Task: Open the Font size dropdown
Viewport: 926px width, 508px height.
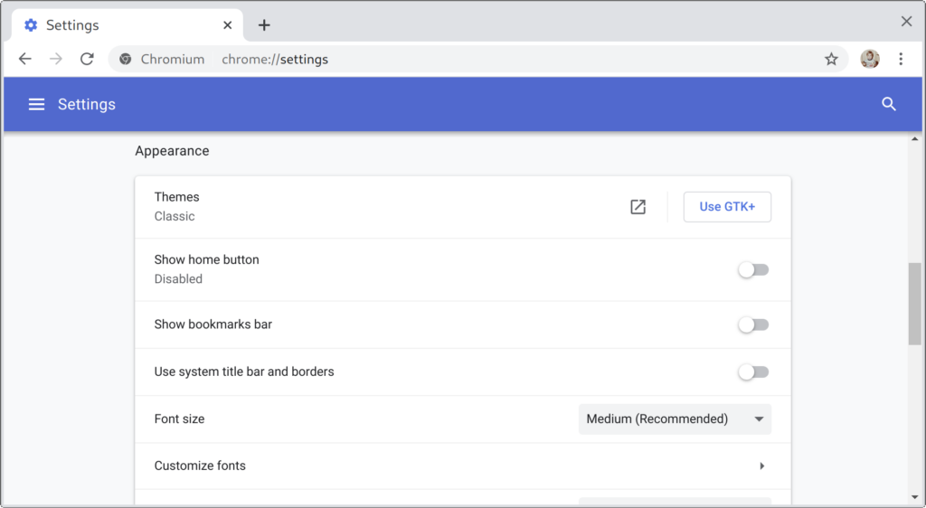Action: click(x=675, y=419)
